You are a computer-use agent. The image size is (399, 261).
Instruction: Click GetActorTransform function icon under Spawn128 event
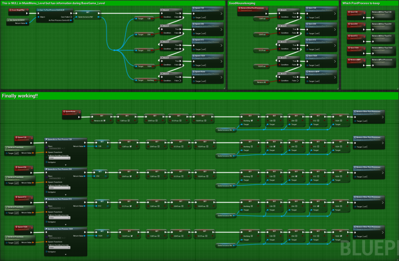(x=7, y=147)
